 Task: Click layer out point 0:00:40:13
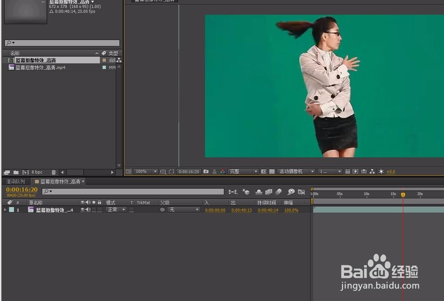point(242,210)
